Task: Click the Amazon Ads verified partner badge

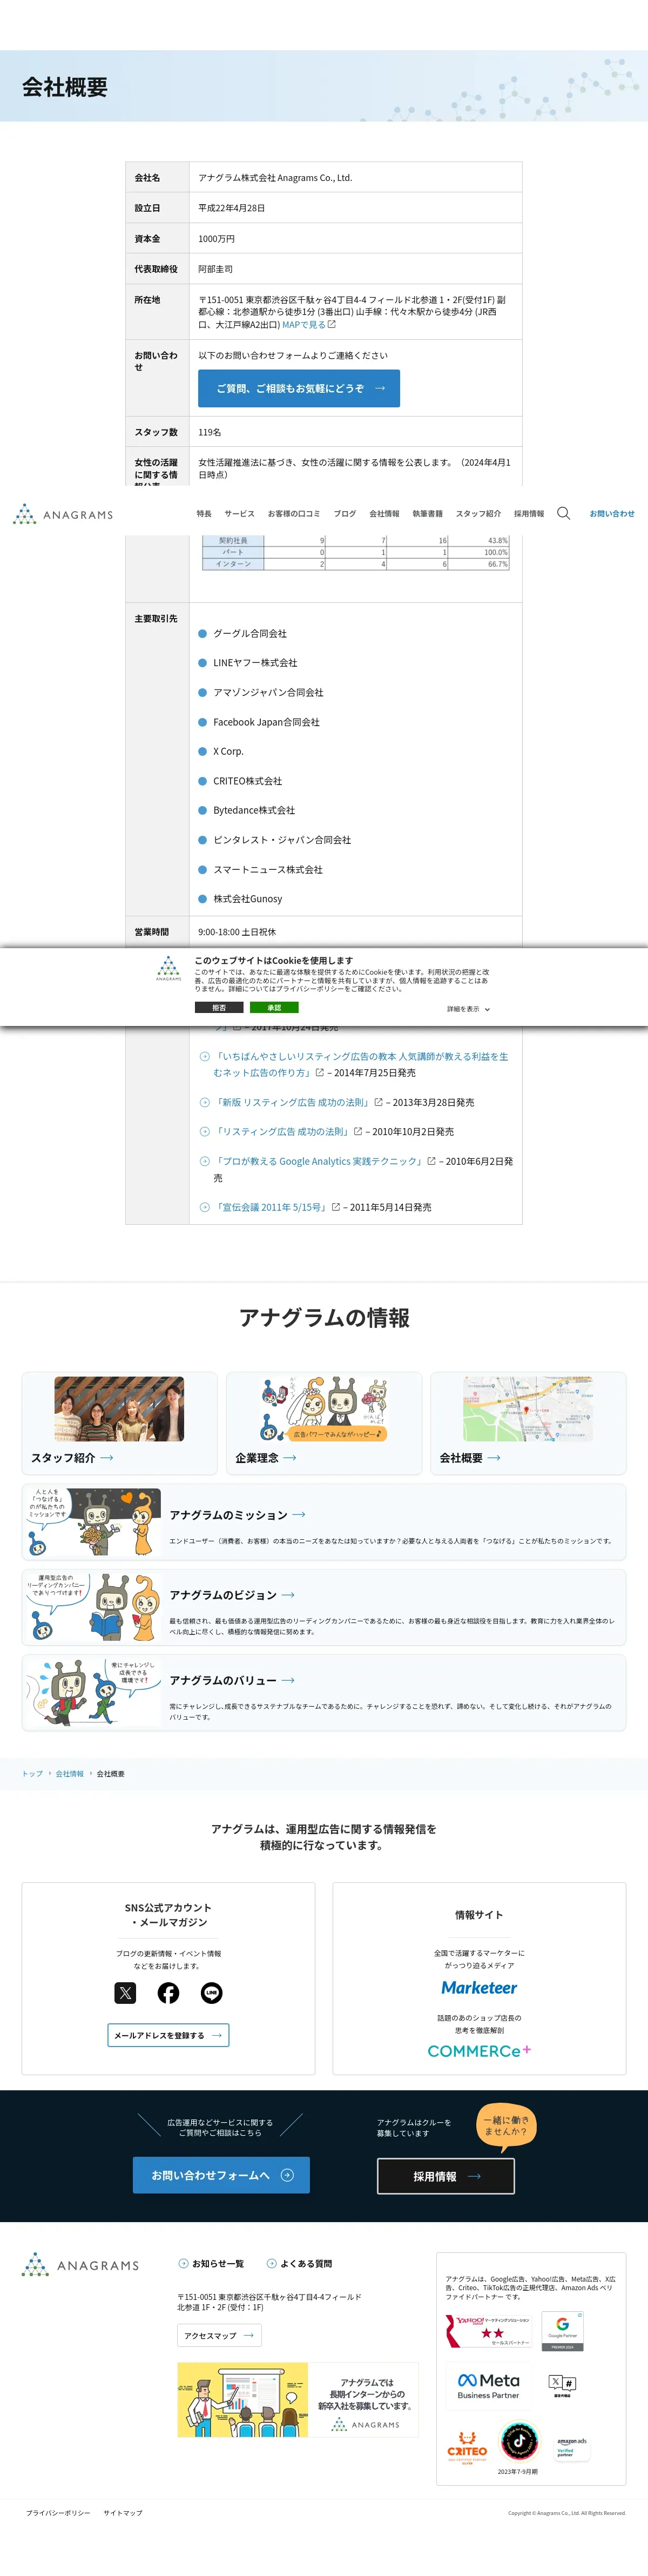Action: coord(571,2447)
